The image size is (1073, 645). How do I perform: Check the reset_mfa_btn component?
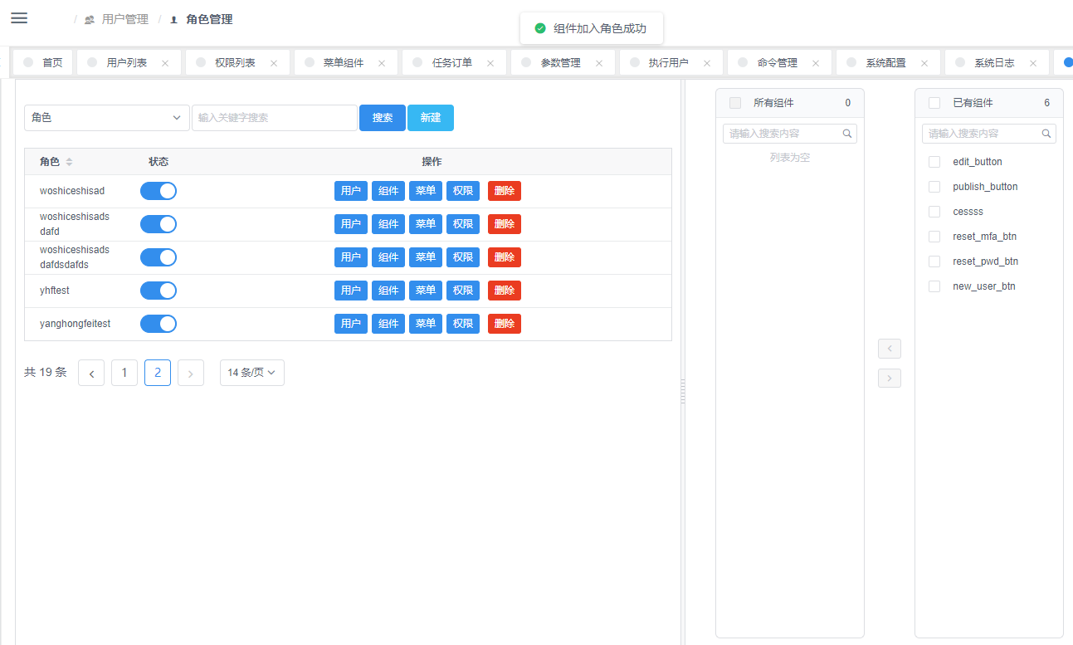point(934,237)
